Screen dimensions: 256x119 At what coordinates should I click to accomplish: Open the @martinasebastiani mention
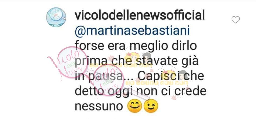pos(132,31)
